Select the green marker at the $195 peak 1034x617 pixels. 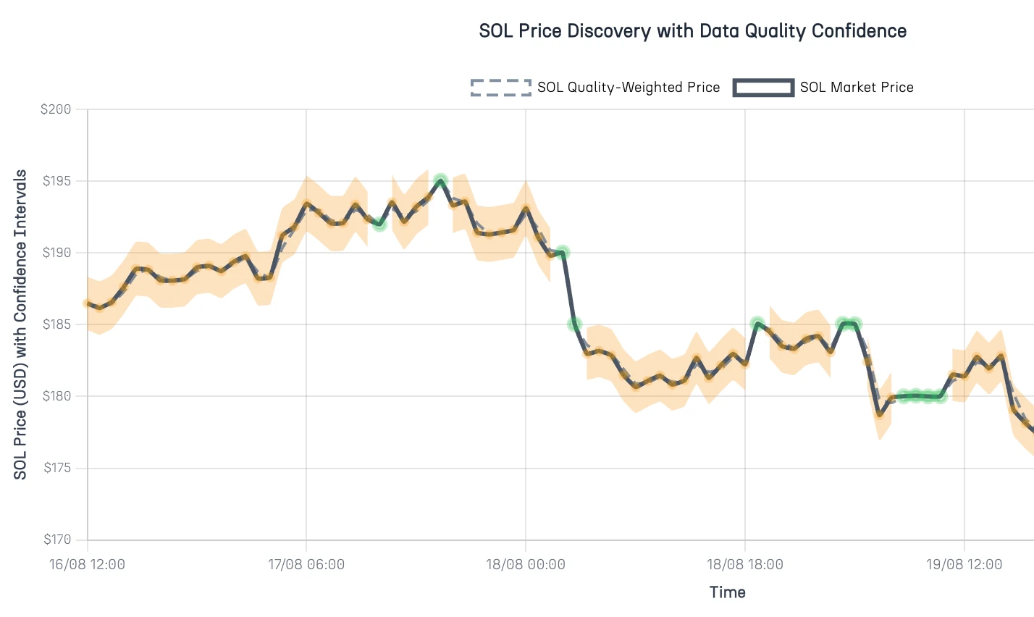(440, 180)
